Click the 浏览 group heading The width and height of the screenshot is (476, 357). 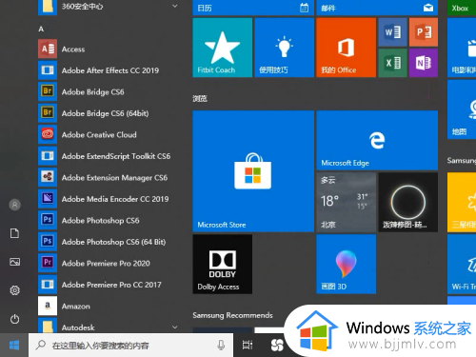(200, 99)
